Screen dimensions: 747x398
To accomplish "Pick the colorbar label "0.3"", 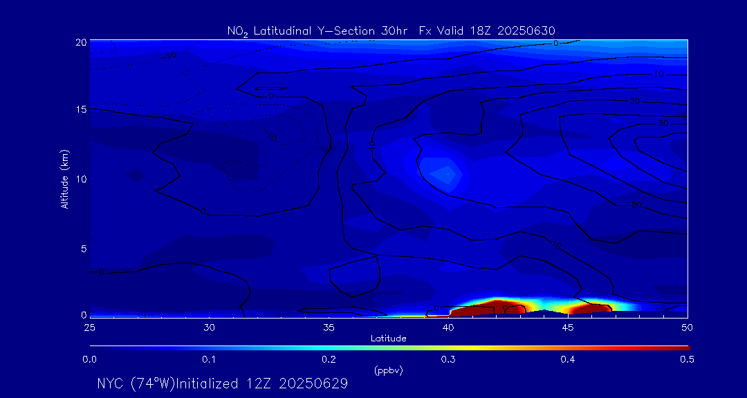I will click(448, 360).
